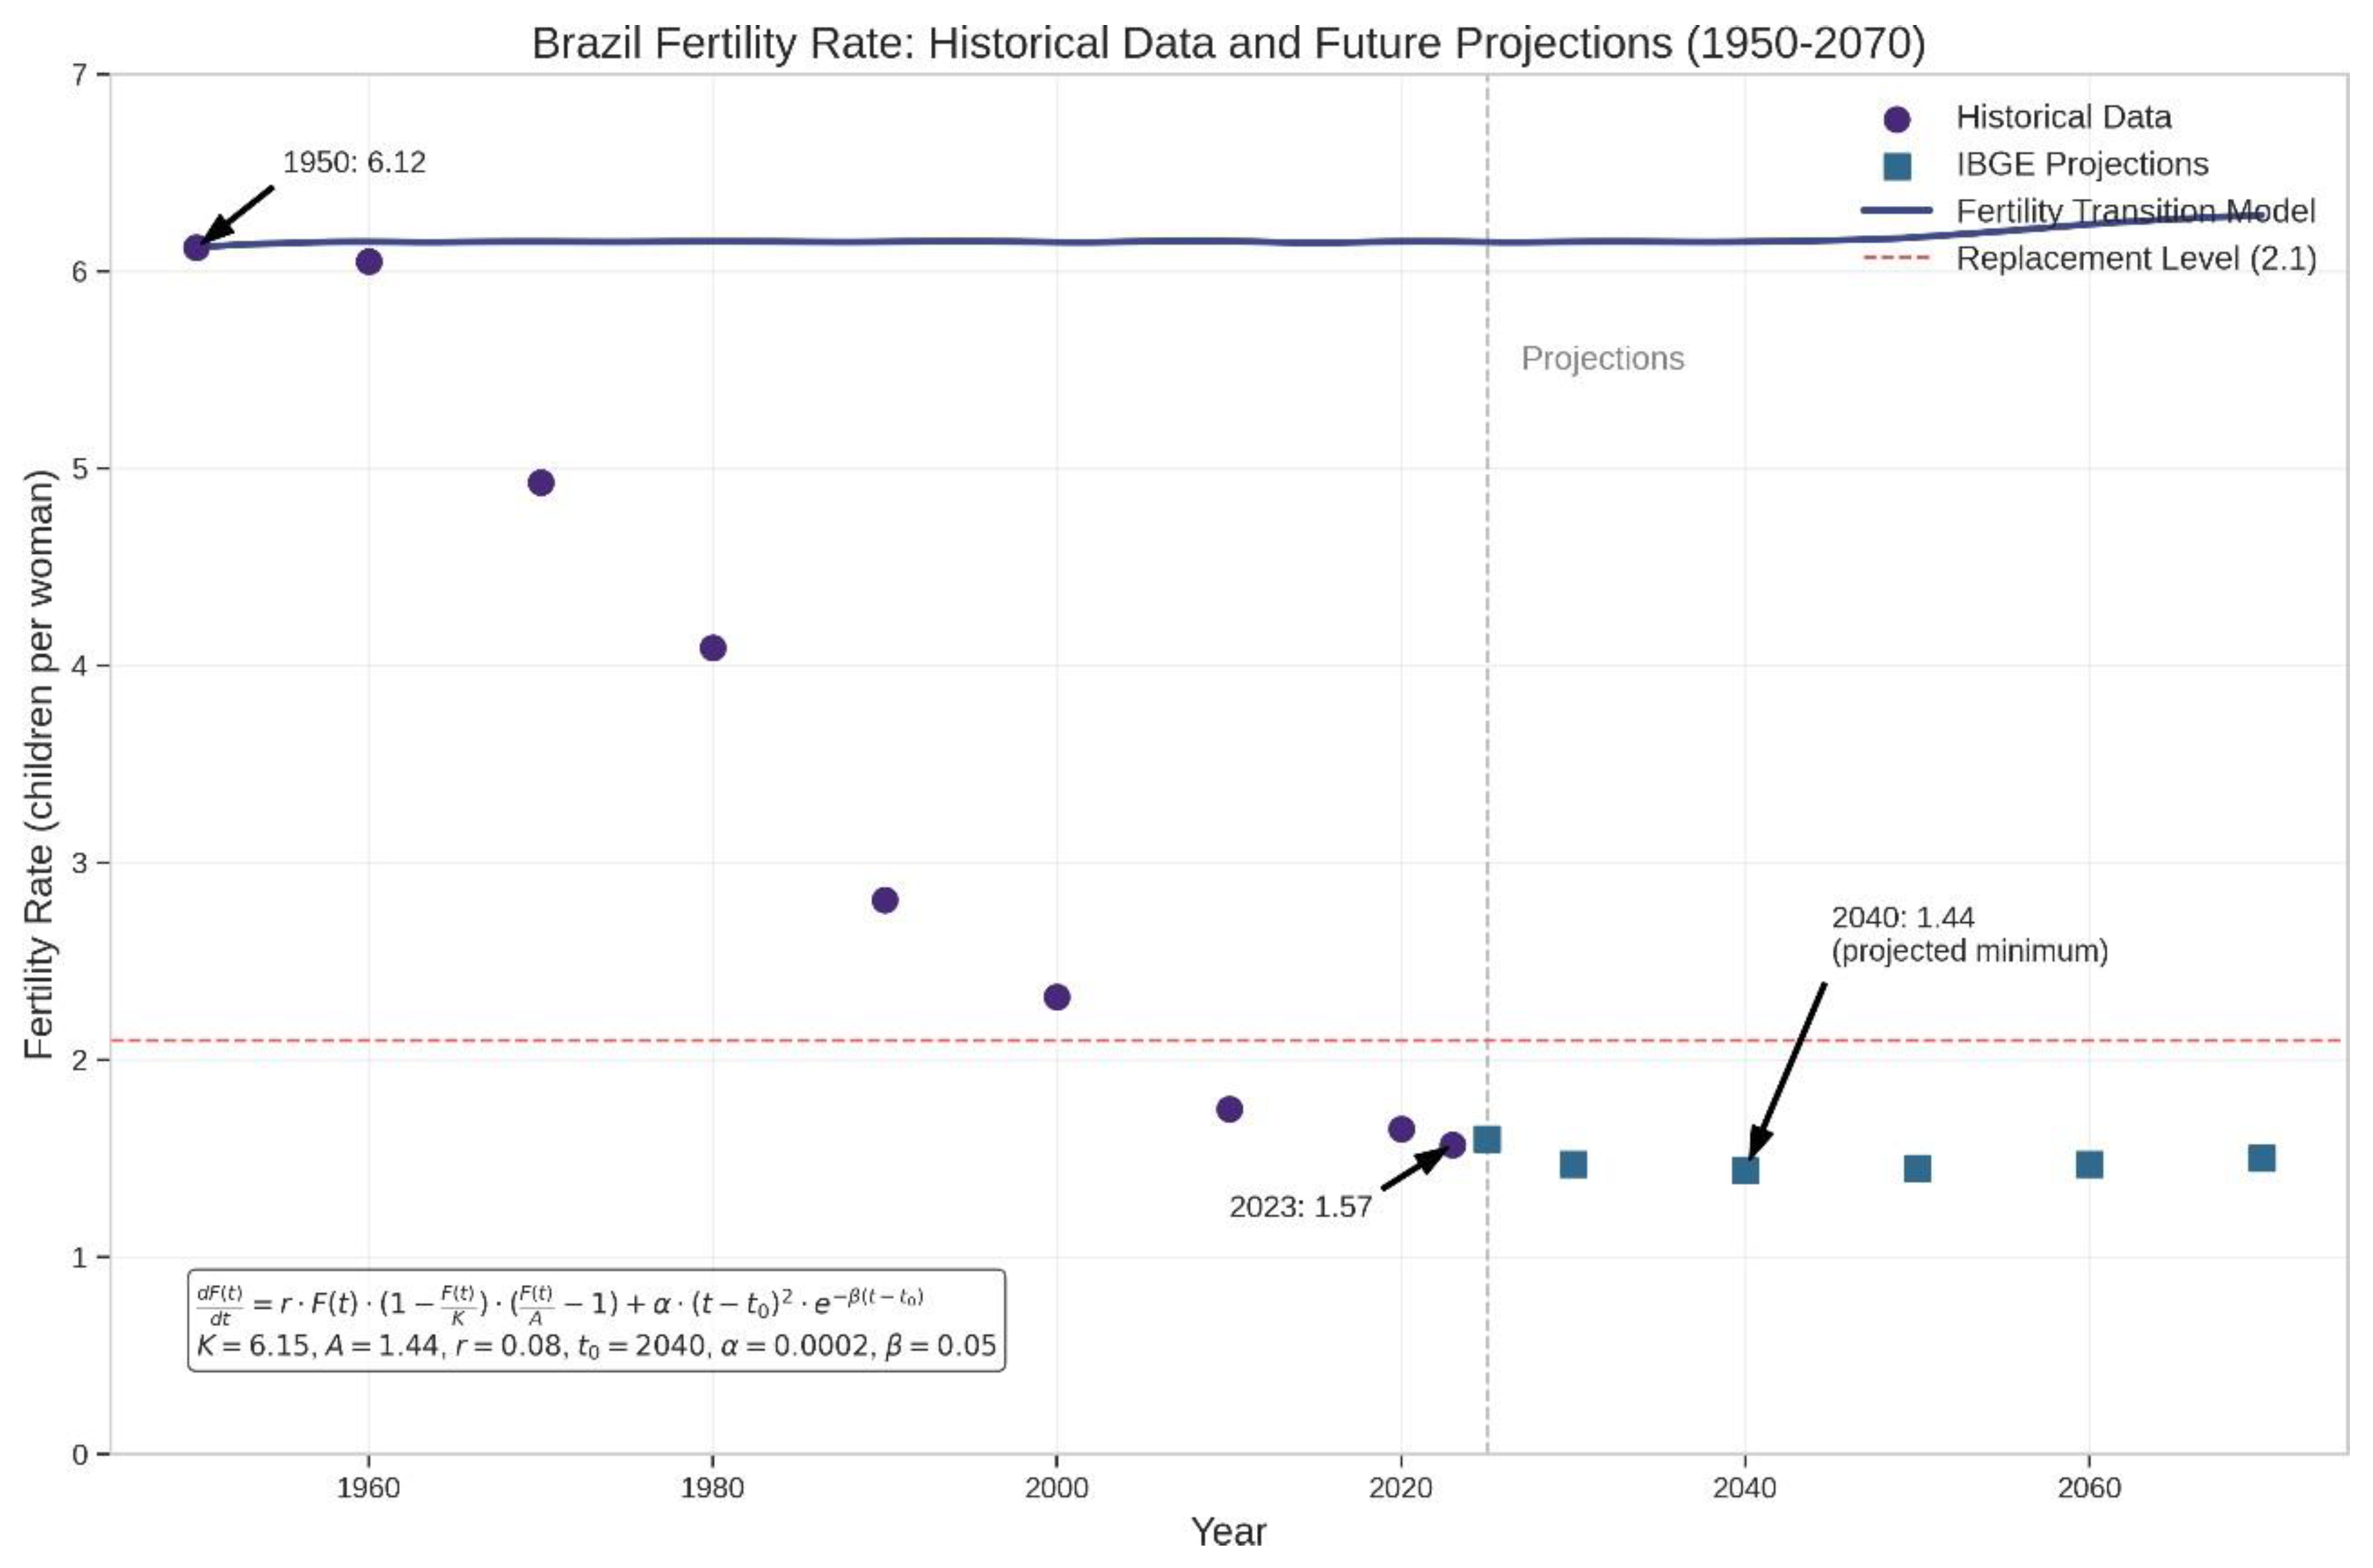Click the chart title text
The width and height of the screenshot is (2373, 1568).
(1228, 44)
